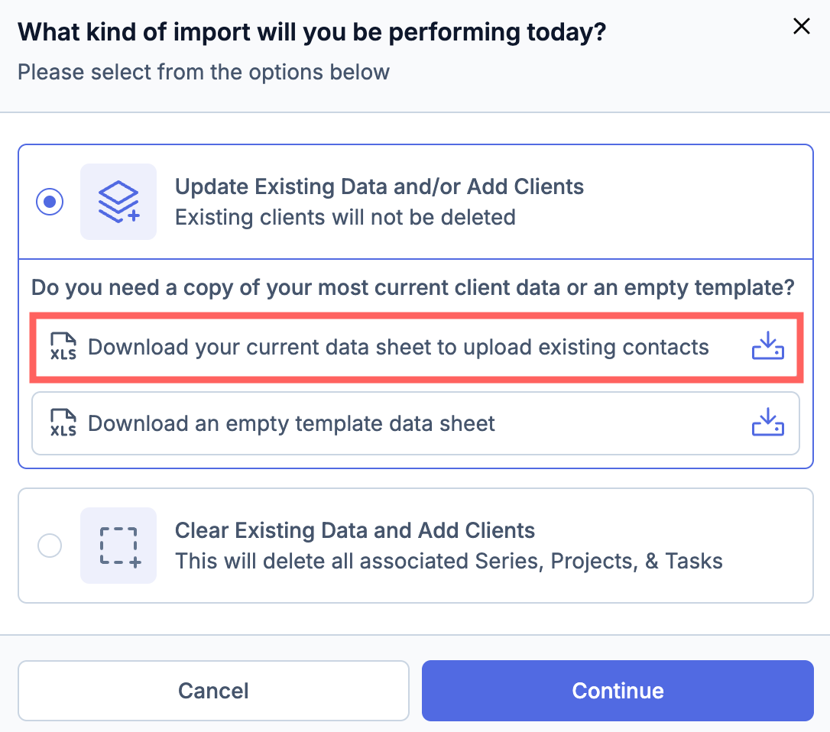Click the XLS file icon for empty template
The height and width of the screenshot is (732, 830).
pos(63,423)
